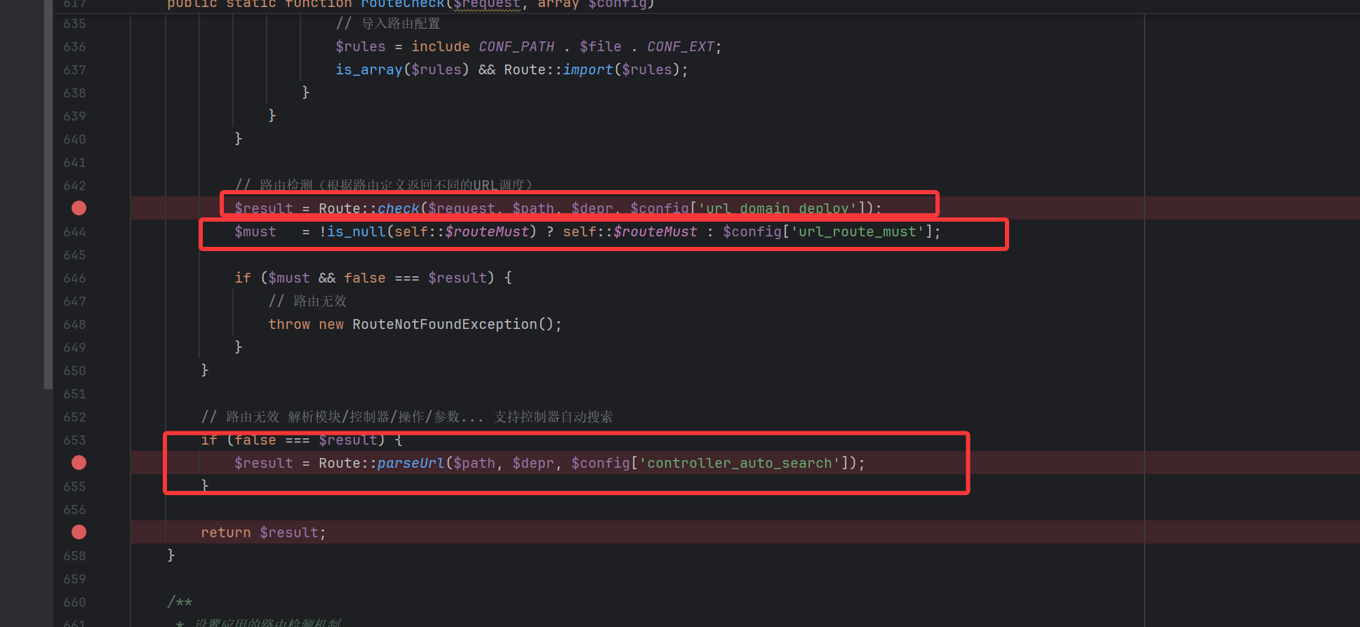Screen dimensions: 1360x627
Task: Jump to the sticky routeCheck function header
Action: pos(402,4)
